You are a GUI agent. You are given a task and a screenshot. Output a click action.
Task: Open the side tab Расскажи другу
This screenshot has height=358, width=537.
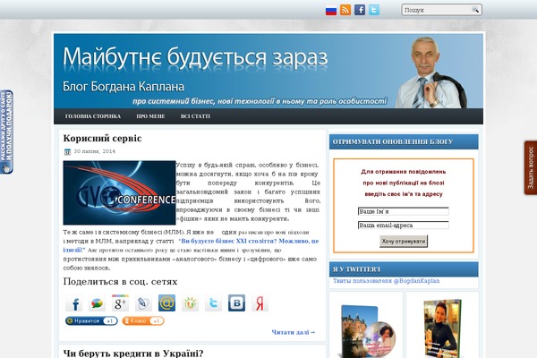coord(6,132)
